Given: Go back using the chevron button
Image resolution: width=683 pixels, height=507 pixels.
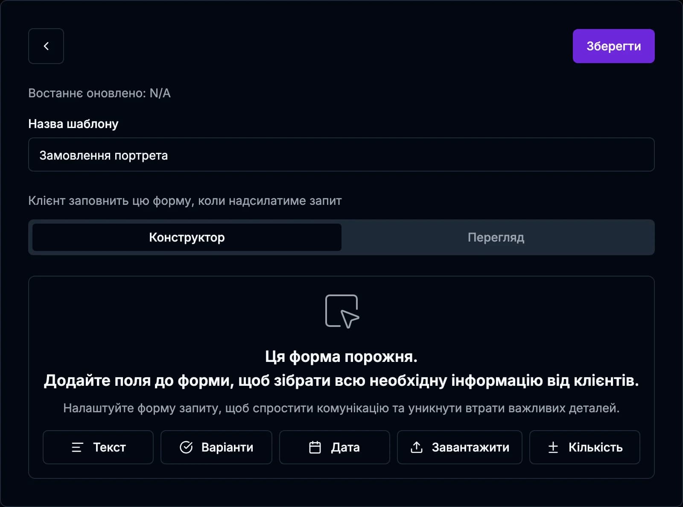Looking at the screenshot, I should tap(46, 46).
